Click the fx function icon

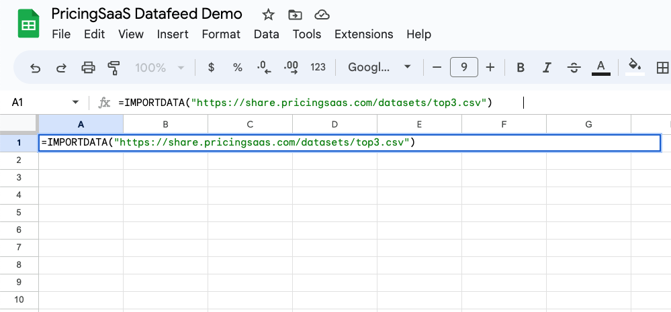(104, 103)
